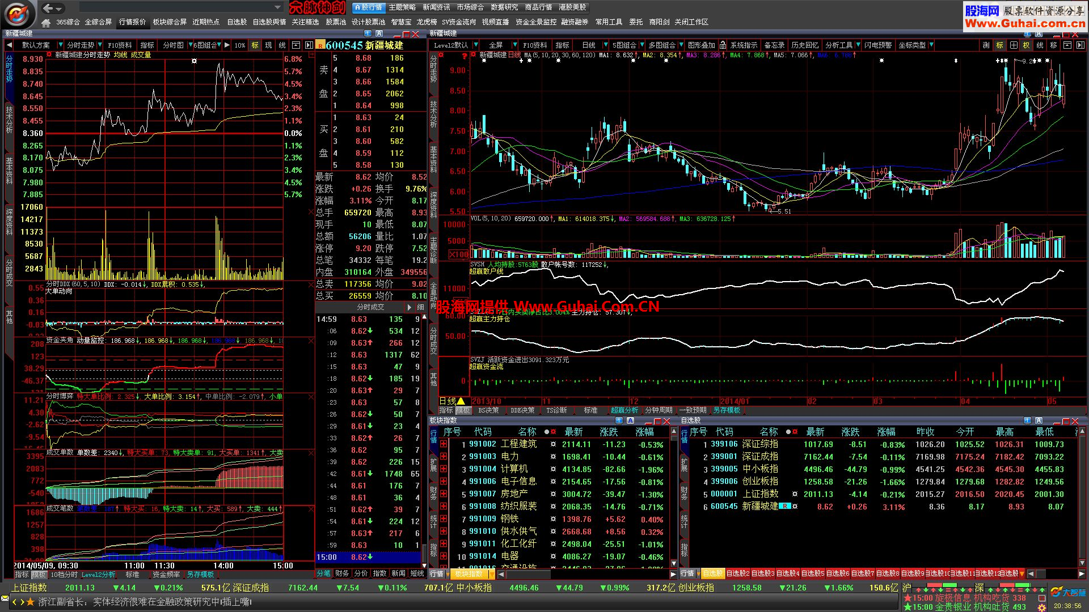Viewport: 1089px width, 612px height.
Task: Select 关闭工作区 in navigation bar
Action: (691, 22)
